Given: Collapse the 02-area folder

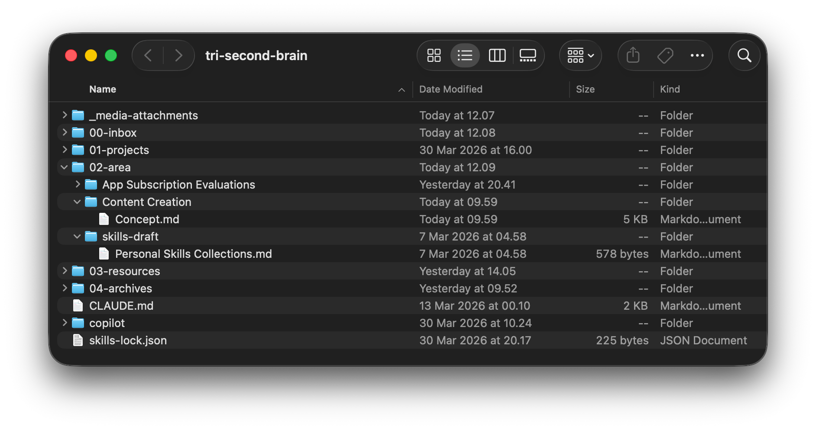Looking at the screenshot, I should (64, 167).
